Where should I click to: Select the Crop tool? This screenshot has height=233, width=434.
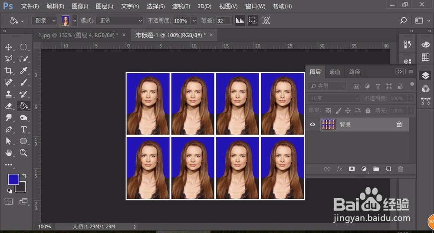click(9, 71)
